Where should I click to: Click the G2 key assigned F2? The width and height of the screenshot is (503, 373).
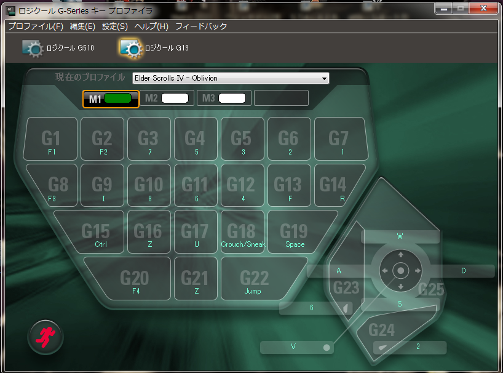click(102, 138)
